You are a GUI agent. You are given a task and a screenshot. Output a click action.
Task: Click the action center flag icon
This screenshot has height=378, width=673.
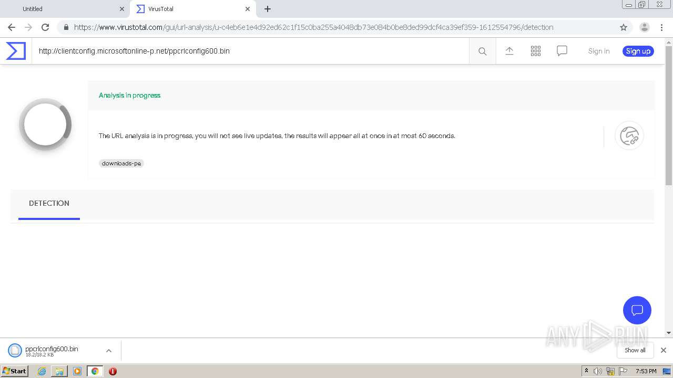(x=623, y=371)
